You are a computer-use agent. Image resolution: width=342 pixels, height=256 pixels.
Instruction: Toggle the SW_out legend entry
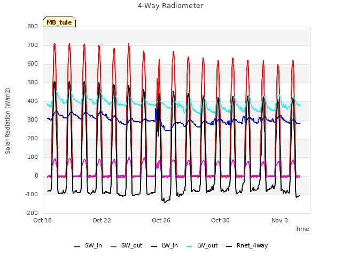(127, 246)
